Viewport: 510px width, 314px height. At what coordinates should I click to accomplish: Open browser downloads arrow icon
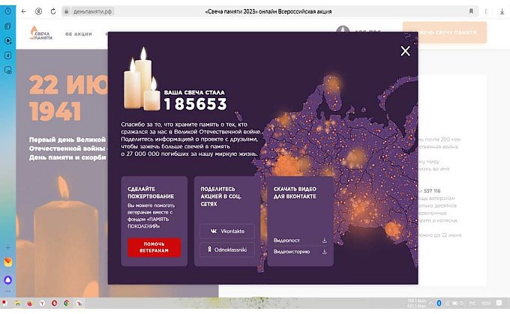tap(502, 11)
